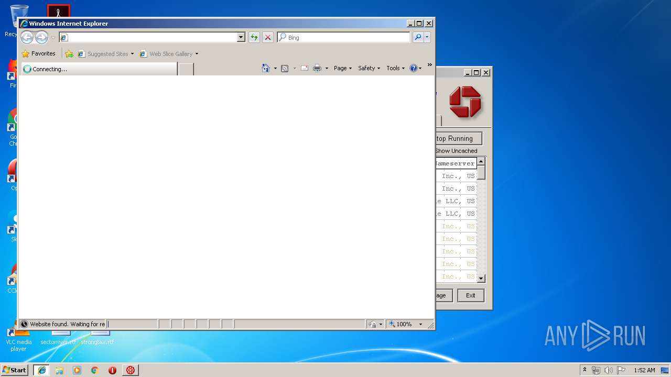Screen dimensions: 671x377
Task: Open a new blank tab
Action: click(x=186, y=69)
